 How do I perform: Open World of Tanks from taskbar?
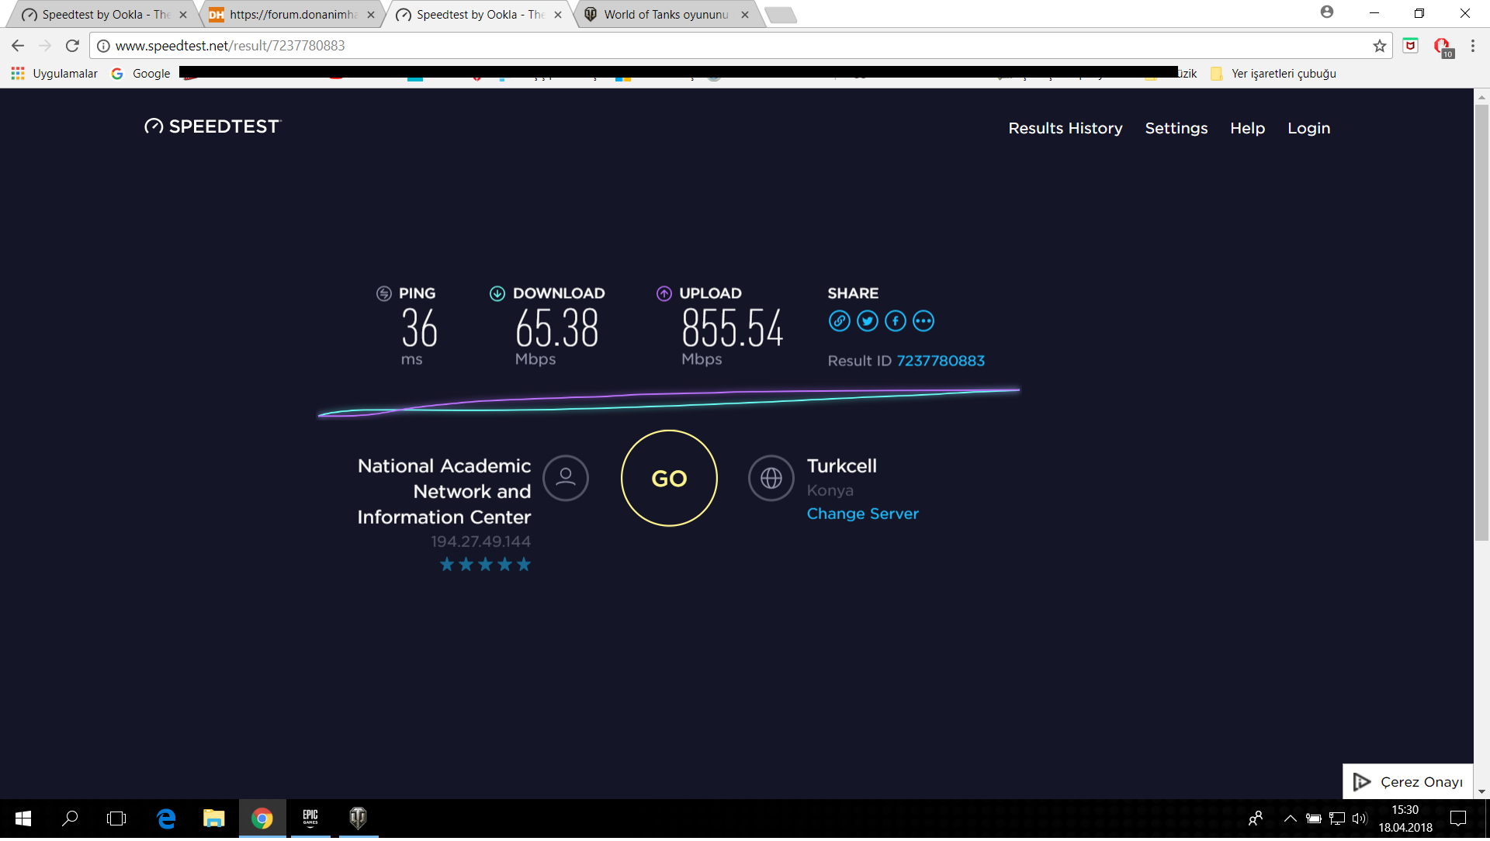pos(358,819)
